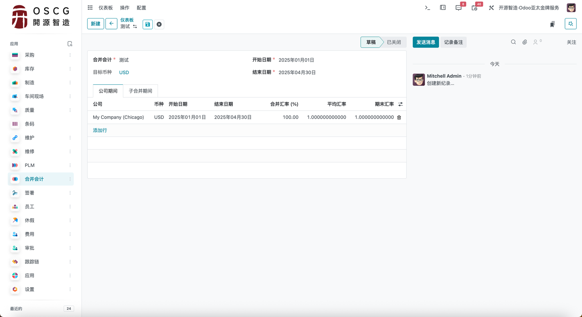Image resolution: width=582 pixels, height=317 pixels.
Task: Toggle the bookmark icon above the form
Action: coord(552,24)
